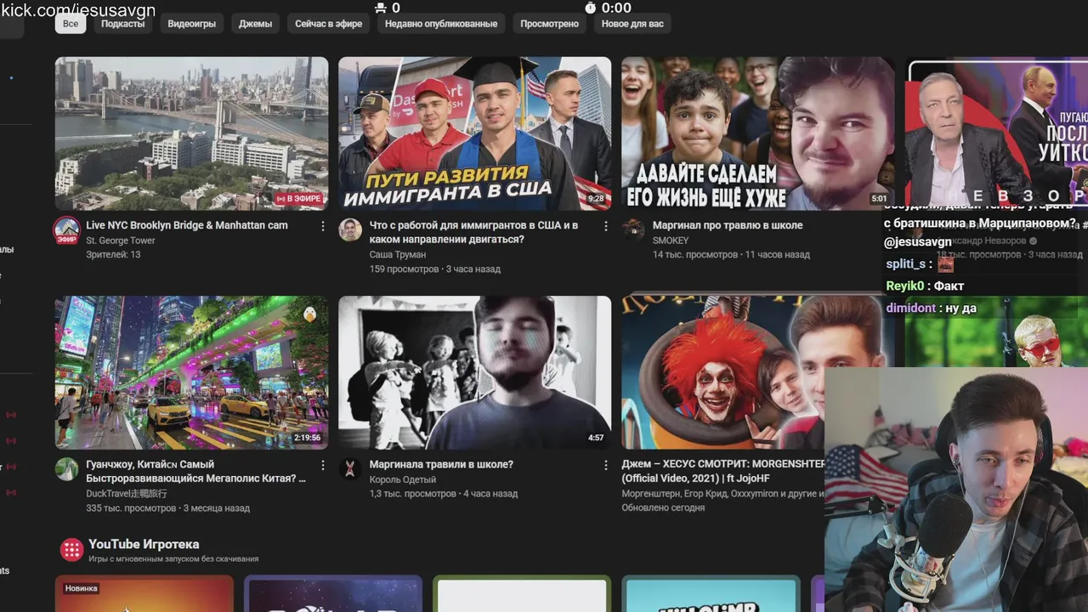Select the 'Просмотрено' filter chip
The width and height of the screenshot is (1088, 612).
pos(549,24)
